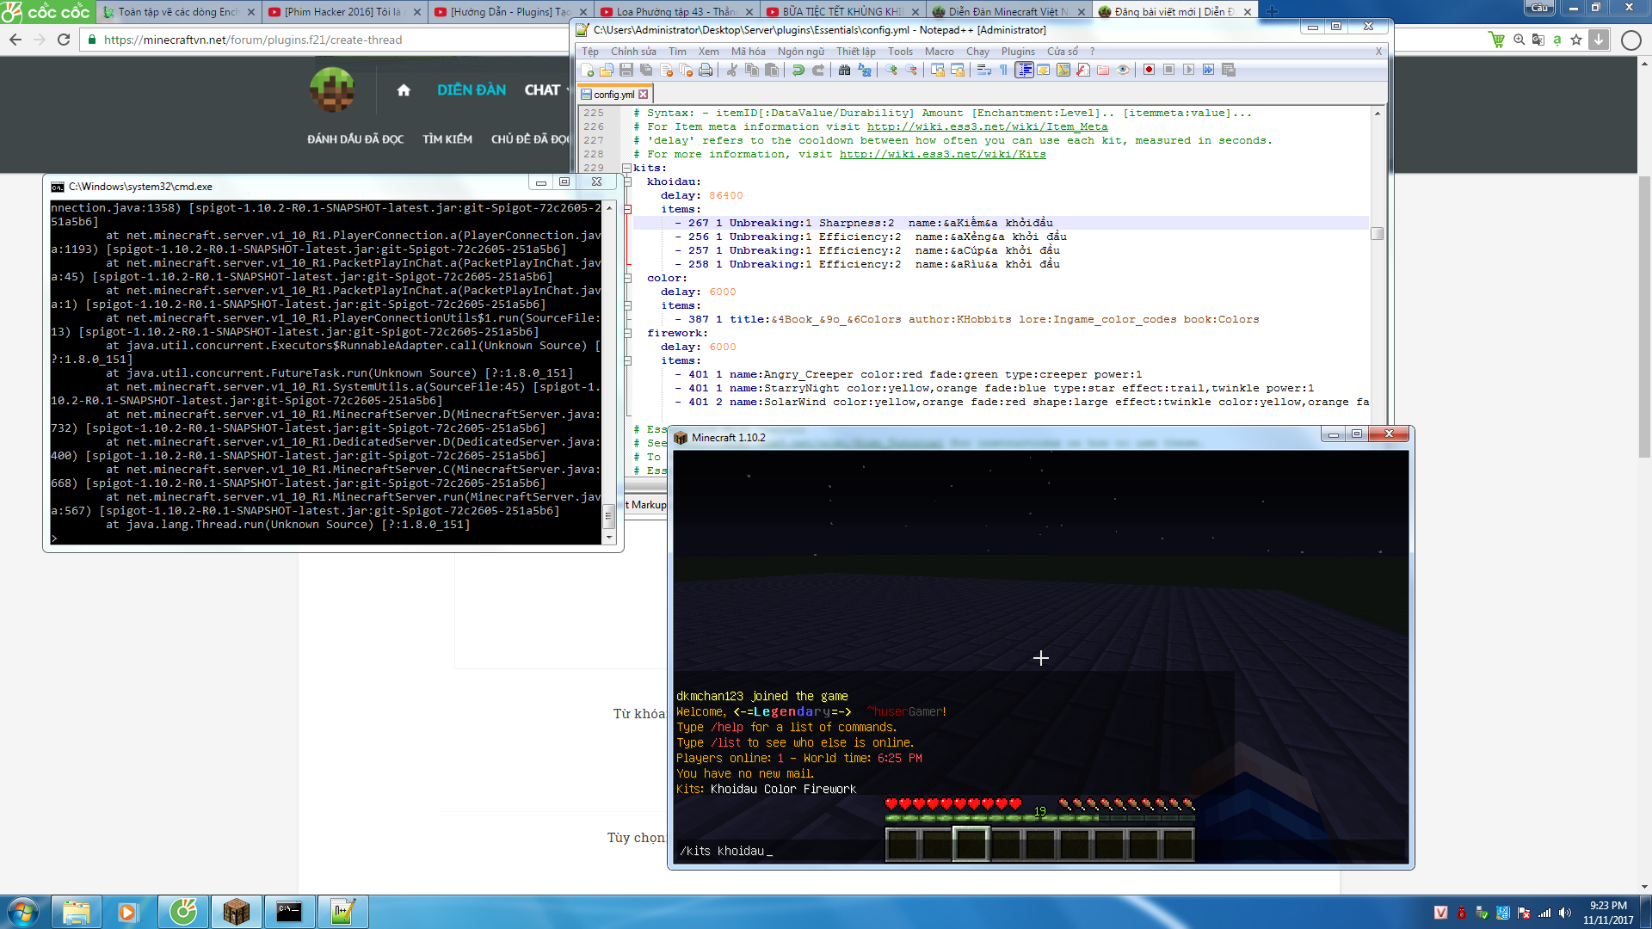
Task: Click DIỄN ĐÀN forum nav link
Action: coord(471,89)
